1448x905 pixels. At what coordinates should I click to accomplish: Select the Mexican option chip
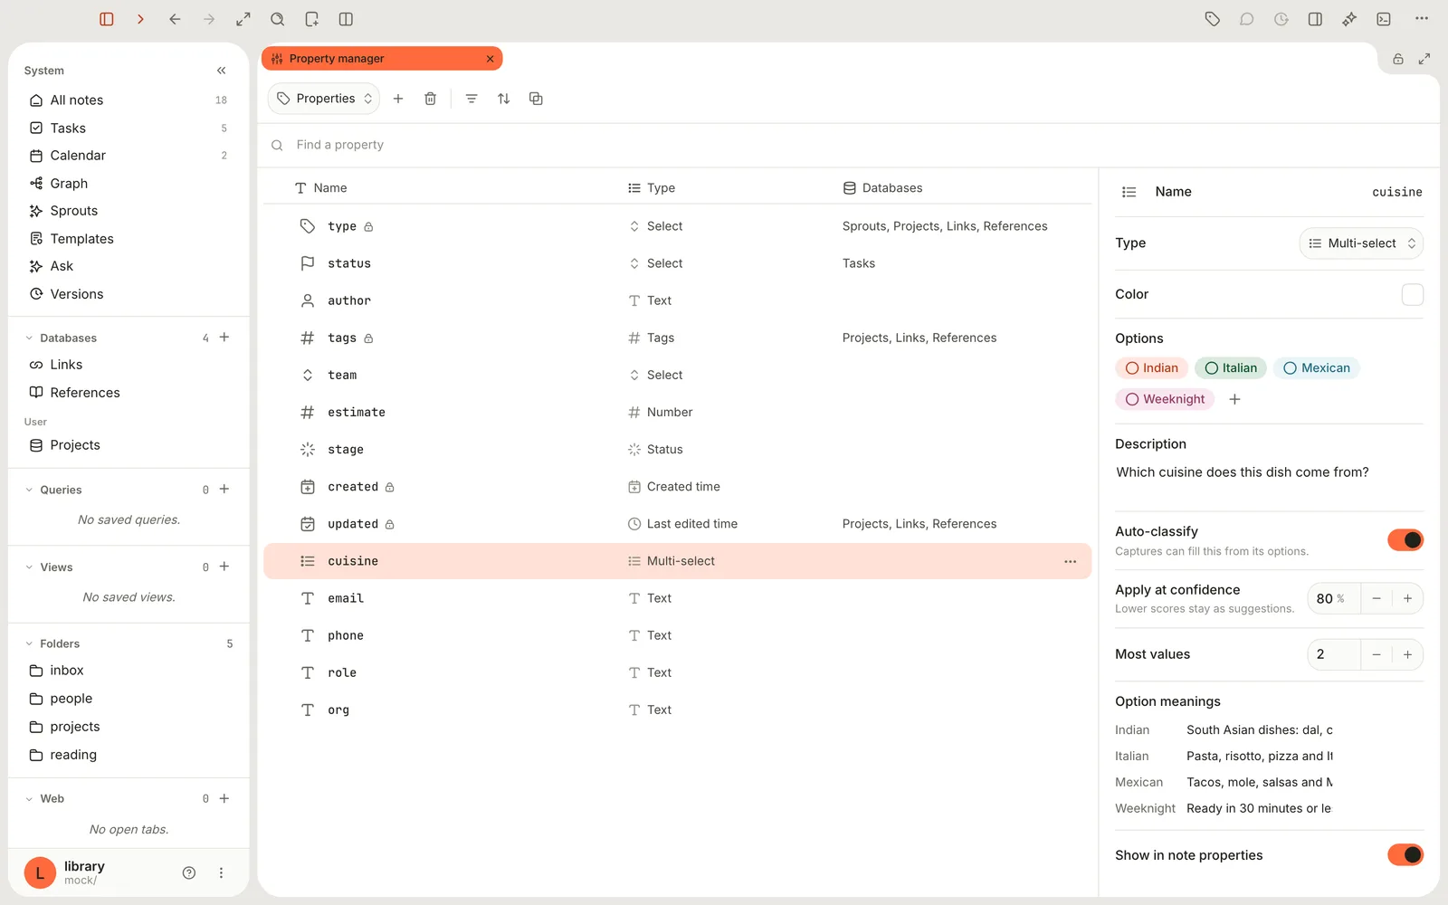tap(1317, 368)
